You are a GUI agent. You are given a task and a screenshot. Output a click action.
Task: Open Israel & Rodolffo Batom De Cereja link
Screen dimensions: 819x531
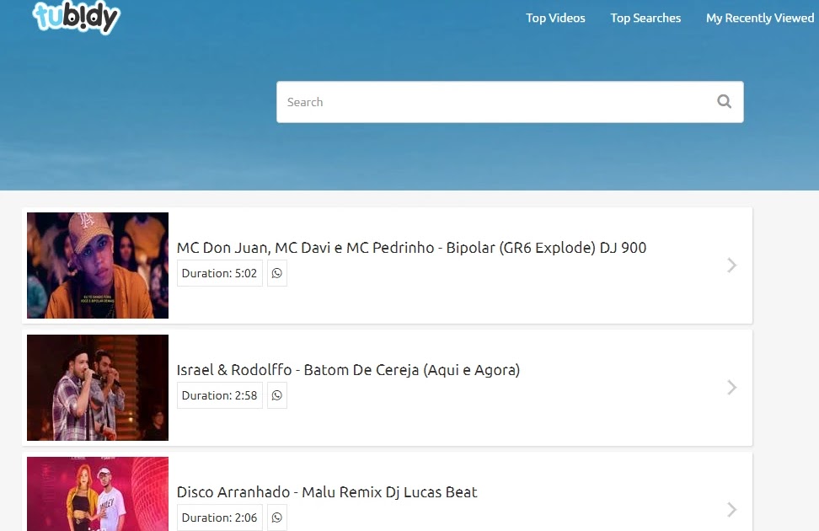coord(348,370)
